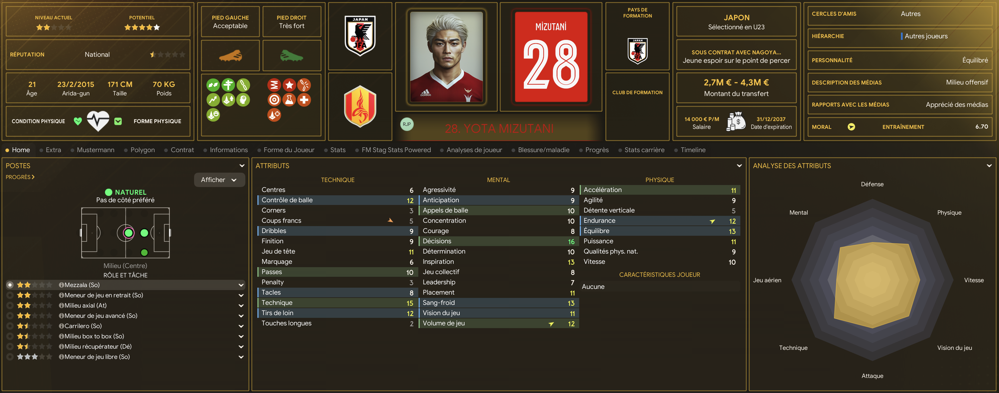Image resolution: width=999 pixels, height=393 pixels.
Task: Open the Blessure/maladie tab
Action: pyautogui.click(x=543, y=150)
